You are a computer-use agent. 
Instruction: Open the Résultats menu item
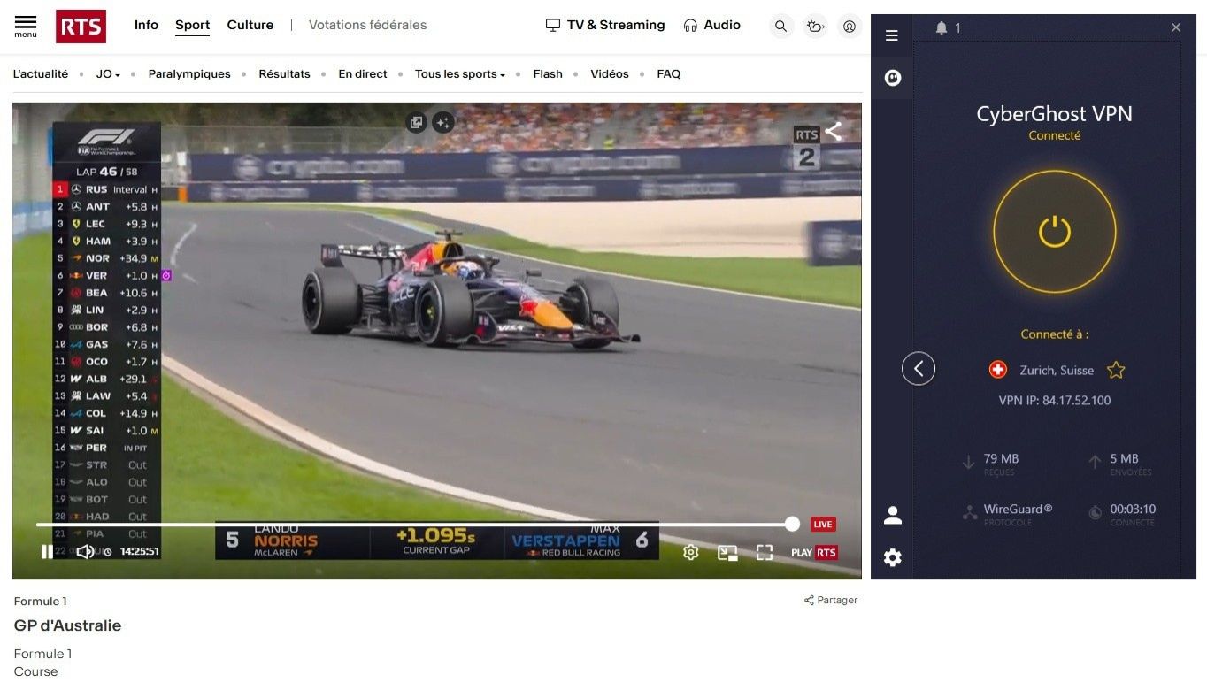pos(284,74)
